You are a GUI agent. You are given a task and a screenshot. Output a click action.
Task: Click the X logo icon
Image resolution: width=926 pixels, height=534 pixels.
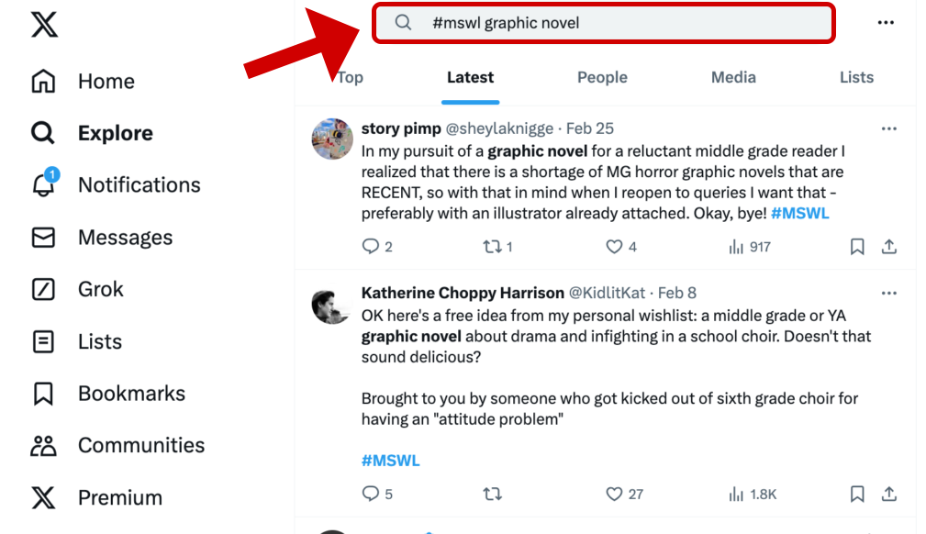pos(44,25)
